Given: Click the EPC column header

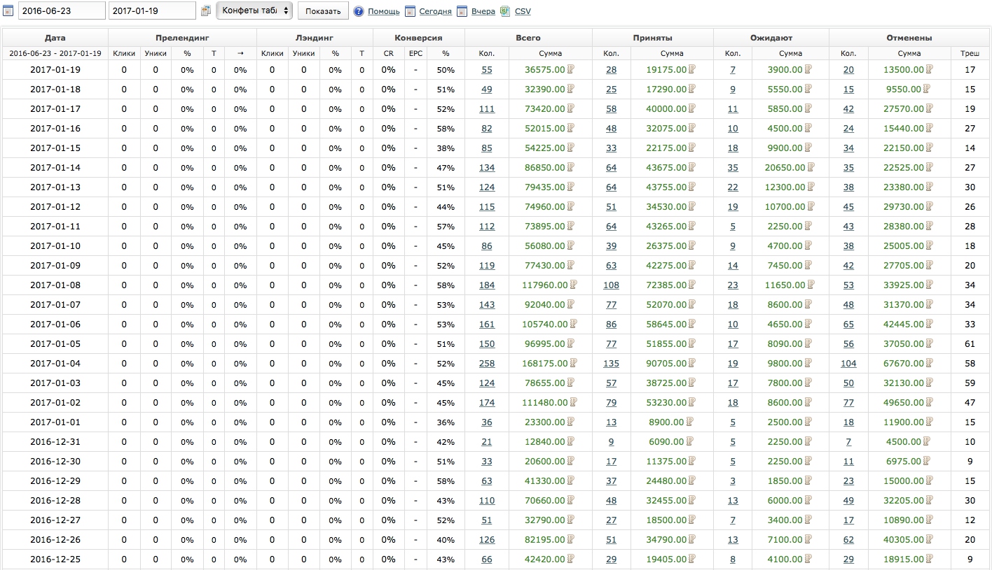Looking at the screenshot, I should coord(416,53).
